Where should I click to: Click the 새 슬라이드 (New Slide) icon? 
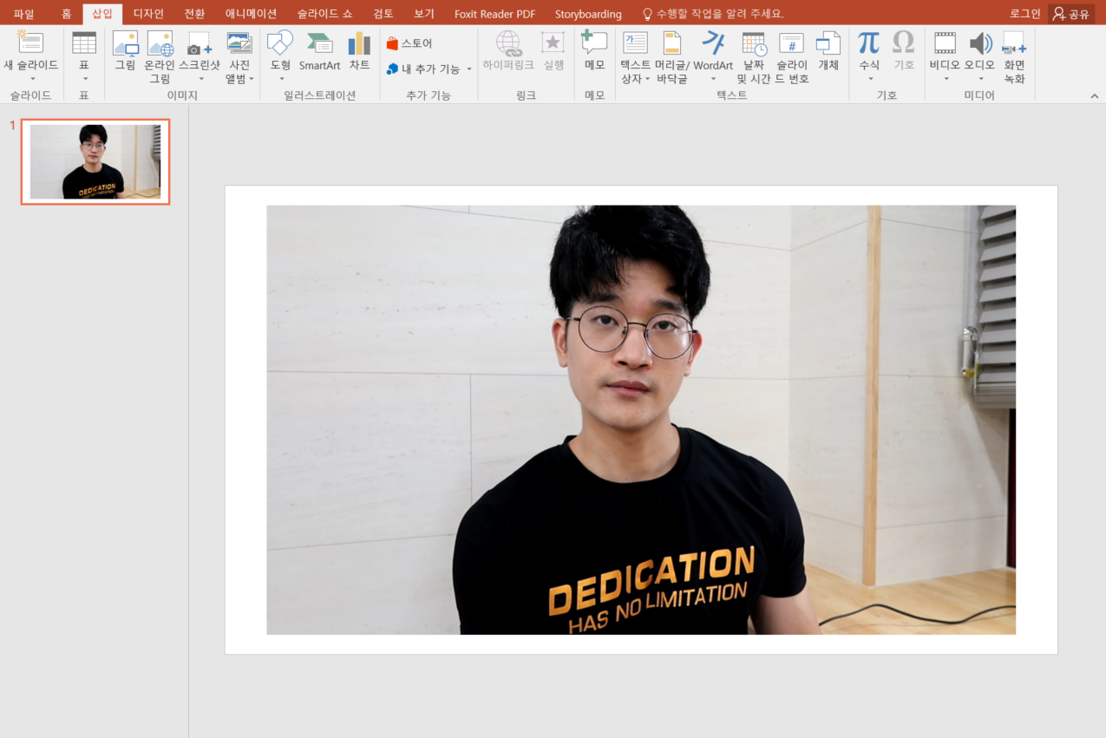pyautogui.click(x=30, y=42)
